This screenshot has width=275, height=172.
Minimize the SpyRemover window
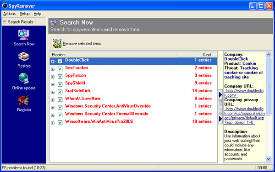253,6
